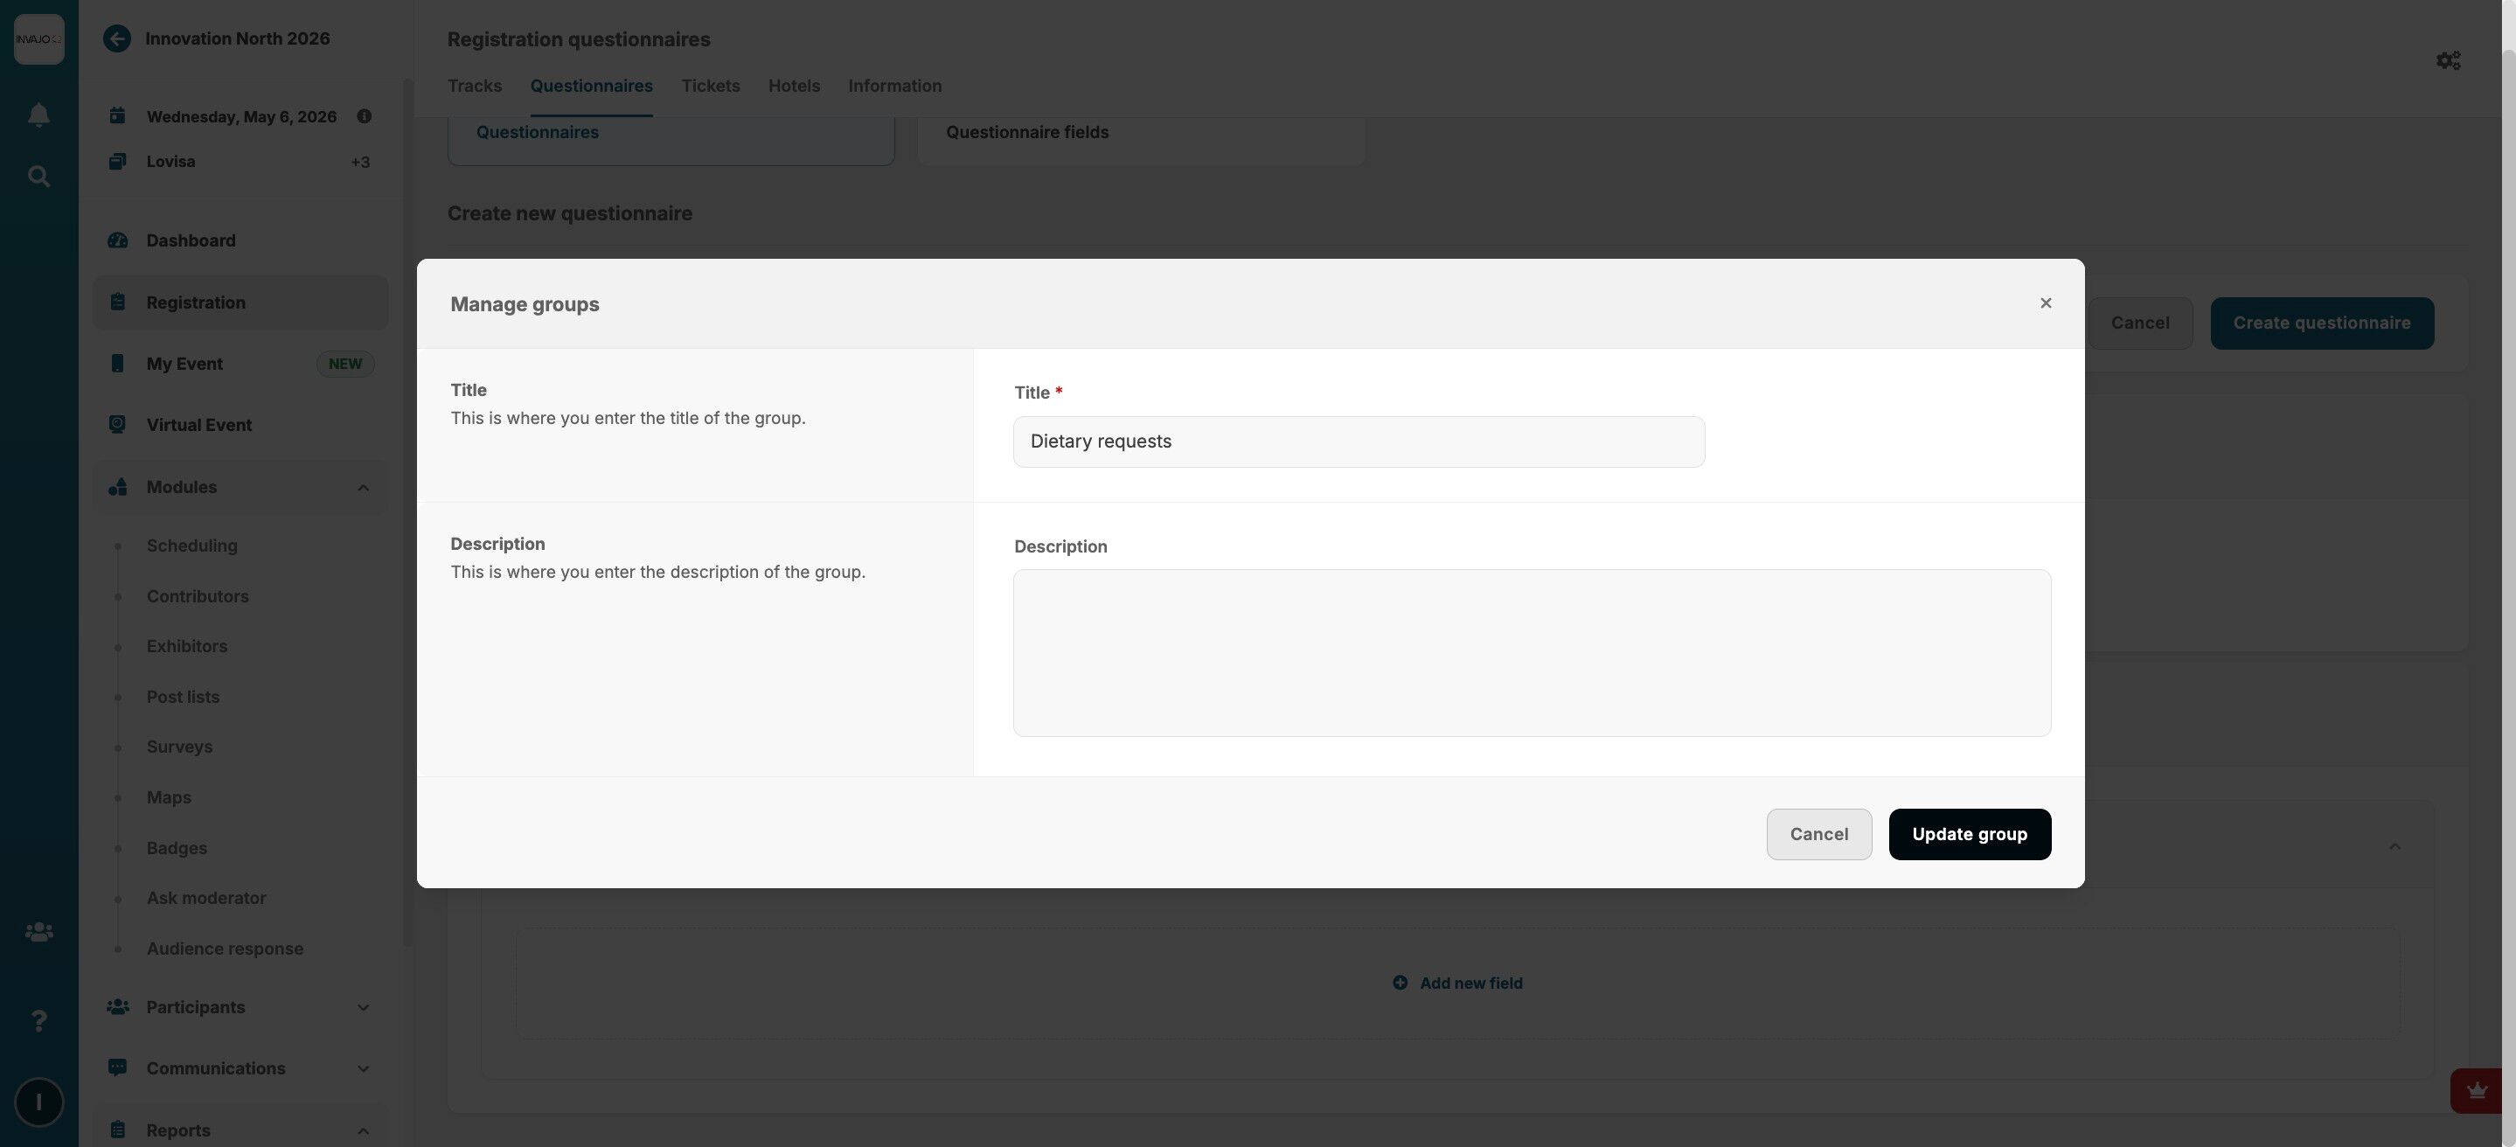The height and width of the screenshot is (1147, 2516).
Task: Open search with the magnifier icon
Action: click(38, 177)
